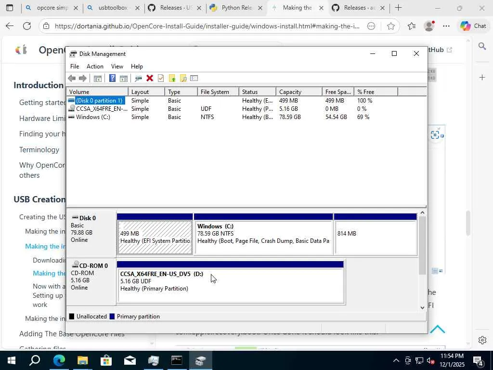Add page to favorites star icon
Screen dimensions: 493x370
(391, 26)
